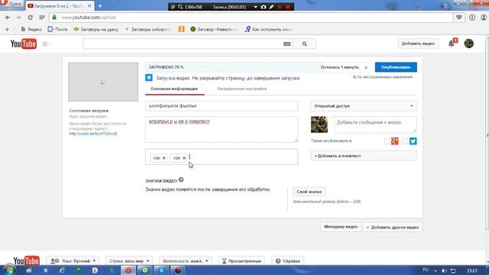Click the magnifier search button
The width and height of the screenshot is (489, 275).
pyautogui.click(x=304, y=44)
